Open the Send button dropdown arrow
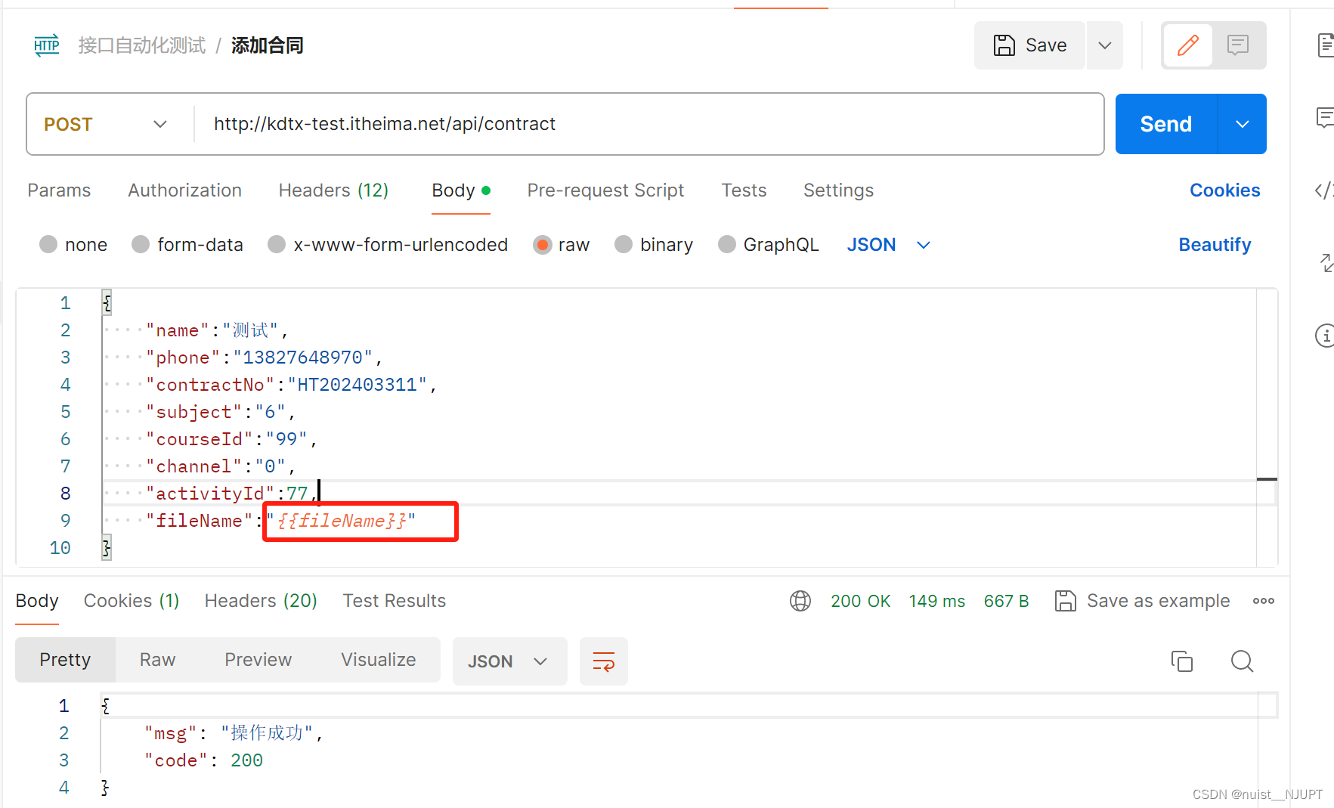Image resolution: width=1334 pixels, height=808 pixels. [x=1242, y=124]
